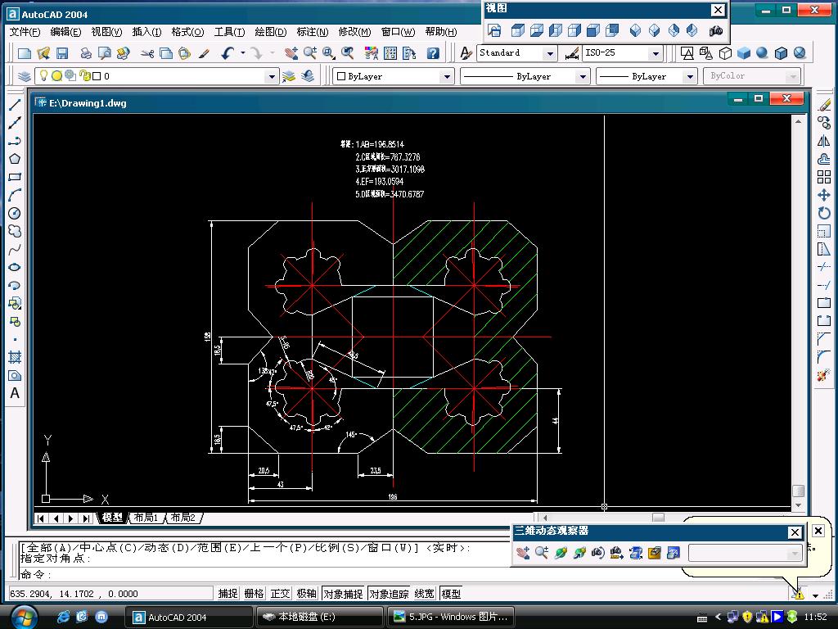Select the Explode modify tool
This screenshot has width=838, height=629.
[824, 375]
